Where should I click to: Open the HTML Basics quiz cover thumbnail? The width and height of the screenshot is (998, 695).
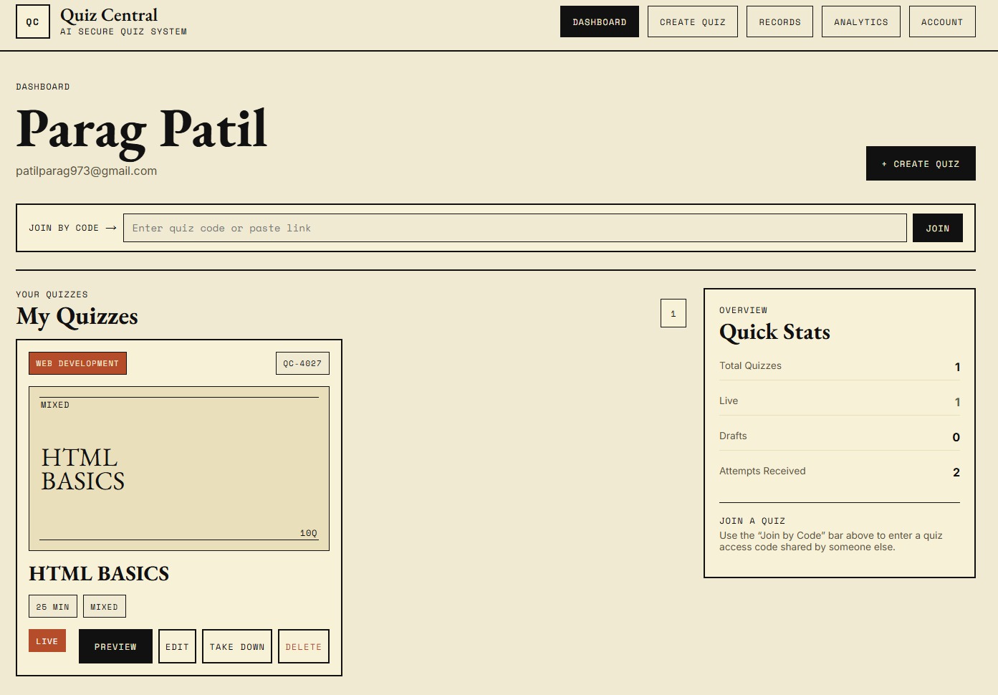[179, 469]
